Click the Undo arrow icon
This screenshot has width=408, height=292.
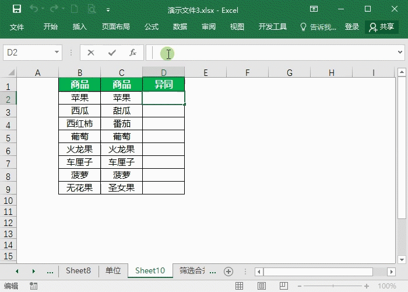click(x=34, y=9)
